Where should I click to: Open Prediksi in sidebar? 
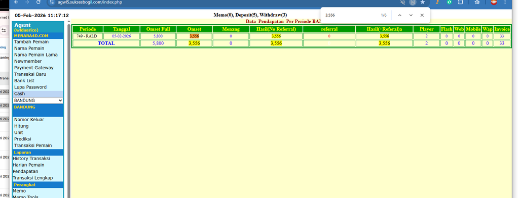22,139
